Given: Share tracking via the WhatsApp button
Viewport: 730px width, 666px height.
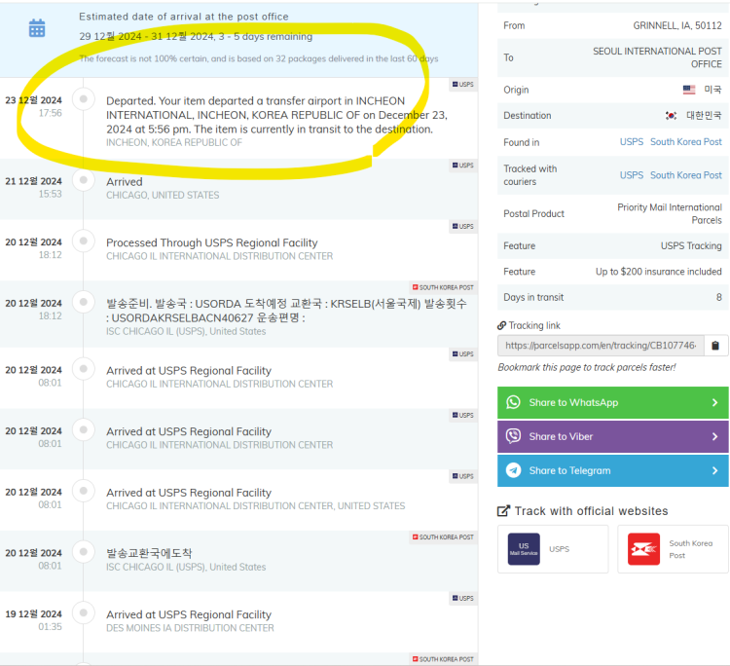Looking at the screenshot, I should click(612, 402).
